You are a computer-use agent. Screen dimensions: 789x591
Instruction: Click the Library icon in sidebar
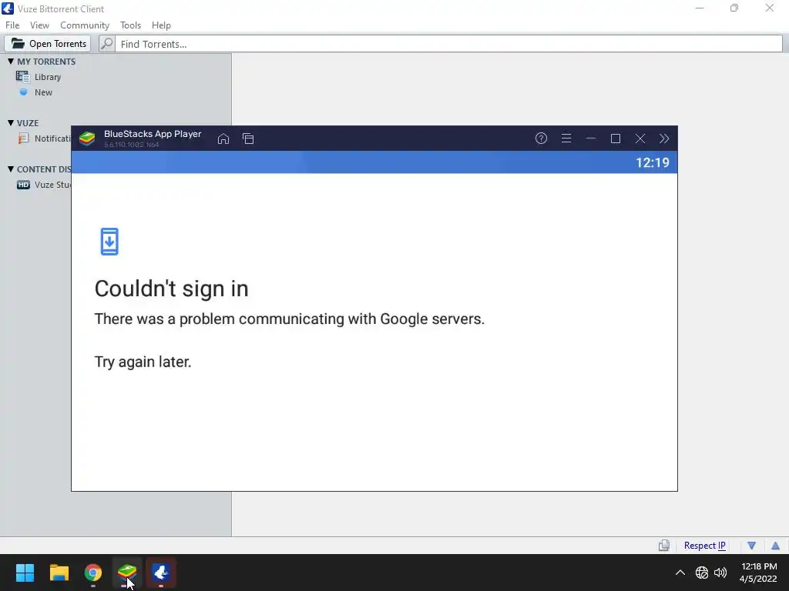(22, 76)
